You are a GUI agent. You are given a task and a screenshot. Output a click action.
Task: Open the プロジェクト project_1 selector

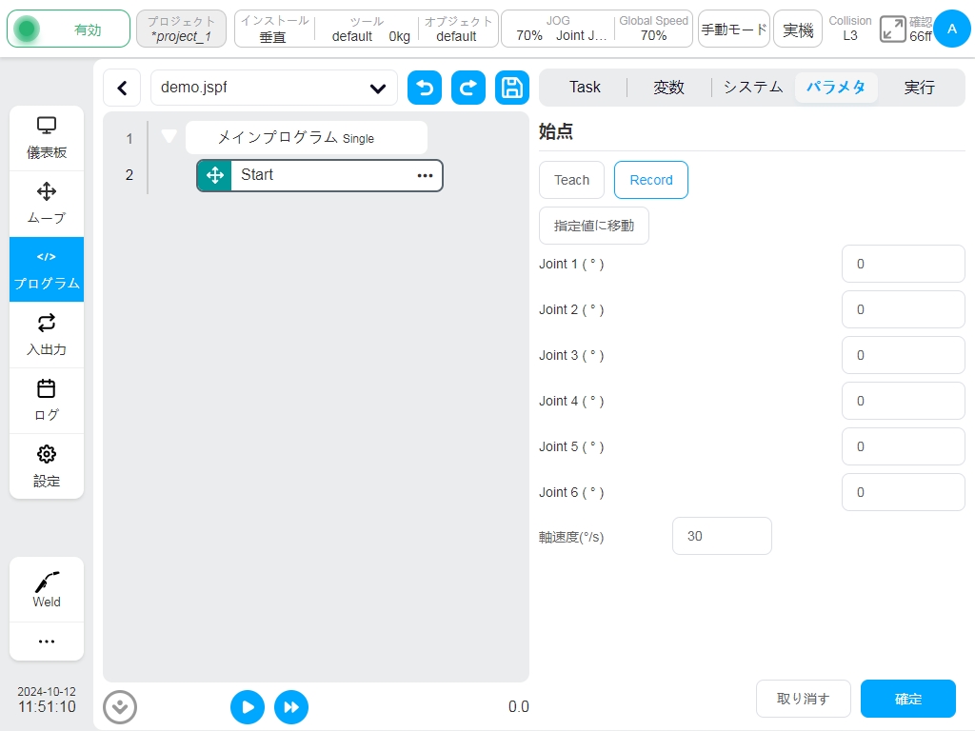pos(182,29)
